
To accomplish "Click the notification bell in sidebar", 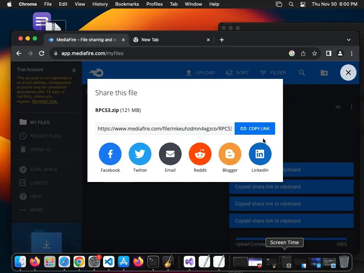I will tap(74, 70).
